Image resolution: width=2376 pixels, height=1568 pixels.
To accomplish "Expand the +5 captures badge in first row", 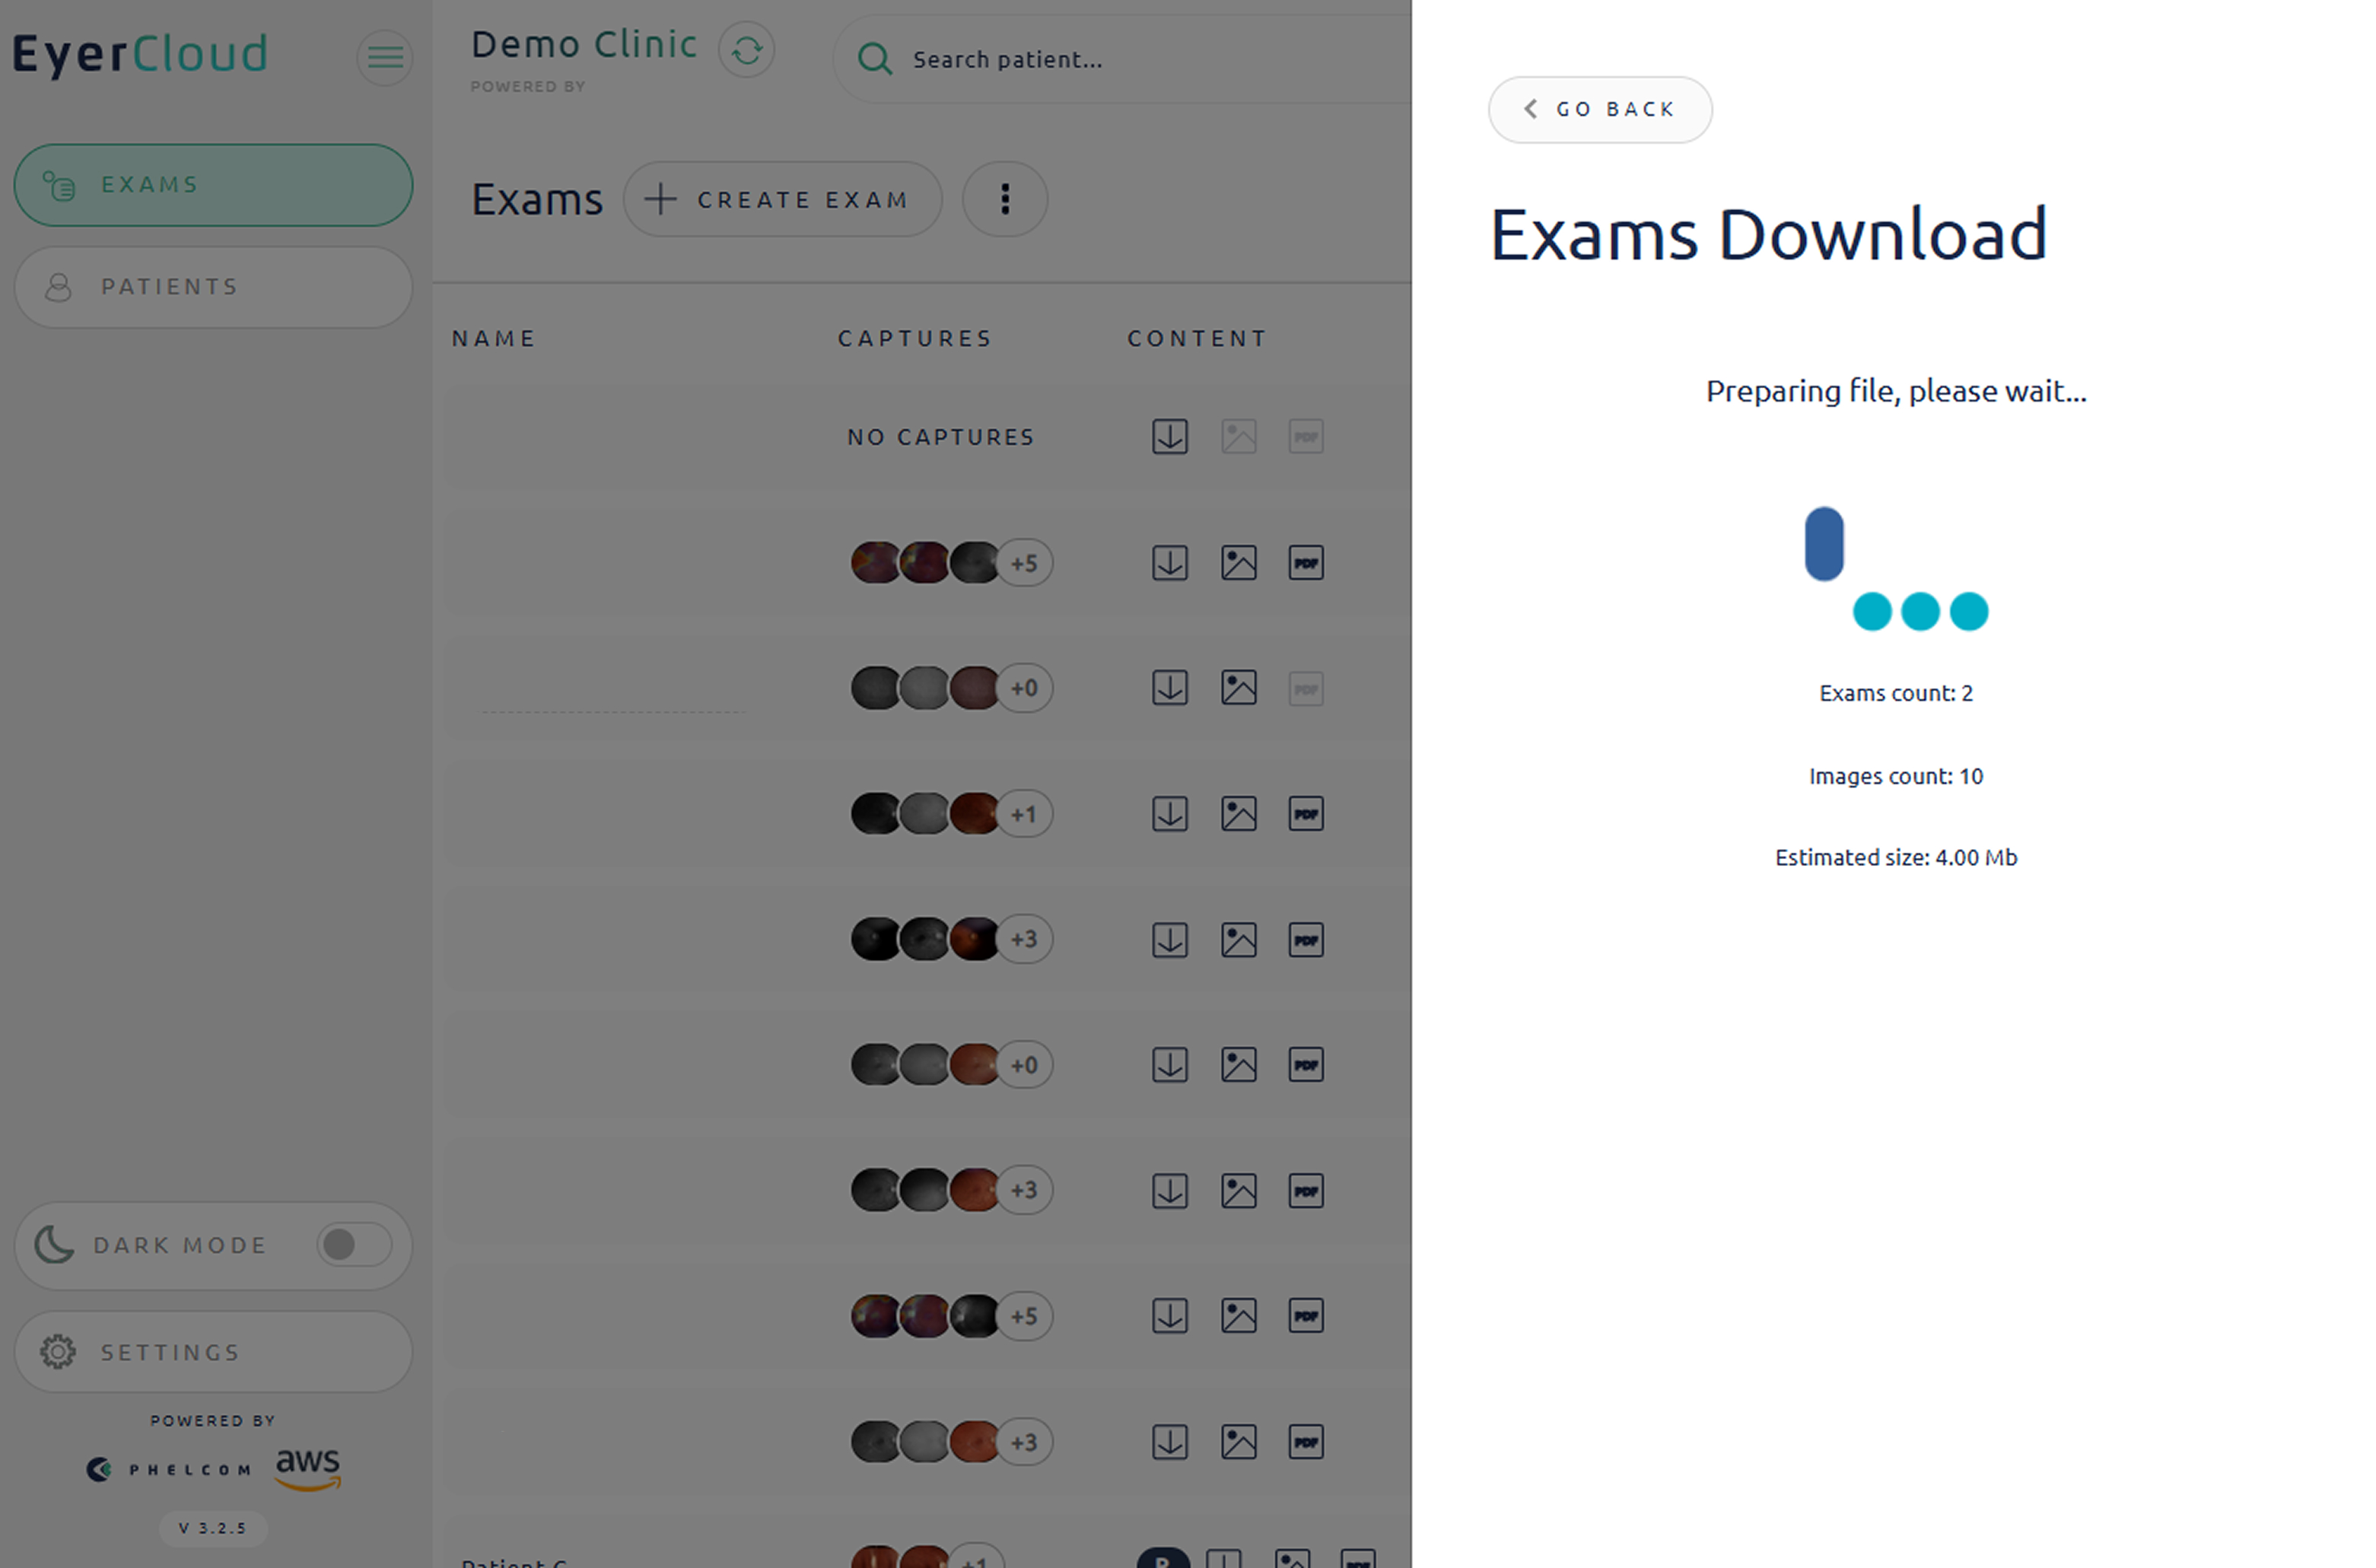I will click(1024, 563).
